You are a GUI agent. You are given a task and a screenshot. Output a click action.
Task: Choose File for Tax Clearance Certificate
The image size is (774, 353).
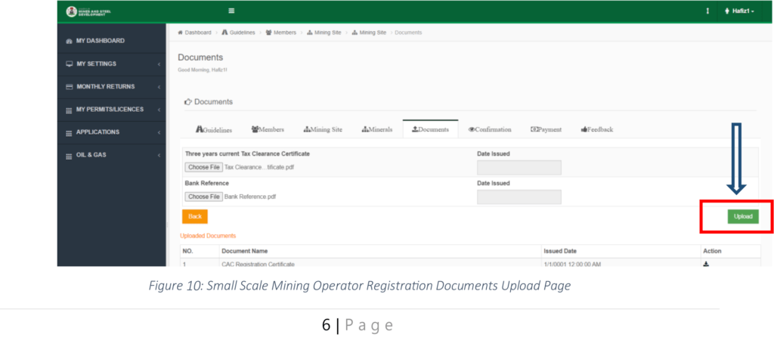[x=203, y=167]
